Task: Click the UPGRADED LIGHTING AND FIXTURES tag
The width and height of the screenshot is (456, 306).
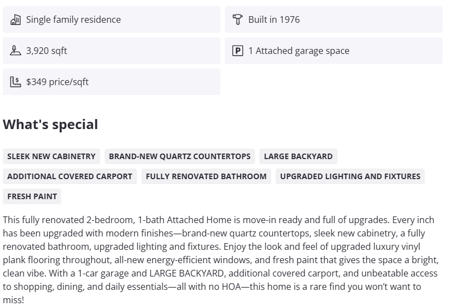Action: pyautogui.click(x=350, y=176)
